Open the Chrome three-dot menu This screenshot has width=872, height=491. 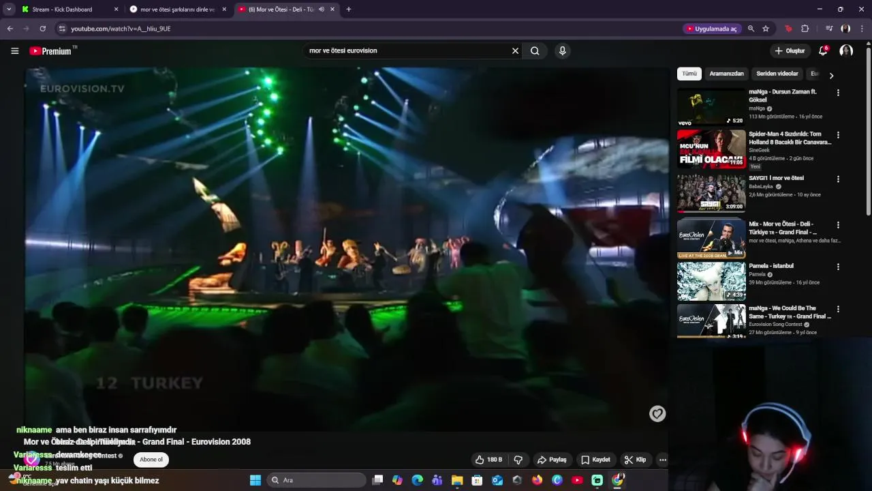pyautogui.click(x=862, y=29)
